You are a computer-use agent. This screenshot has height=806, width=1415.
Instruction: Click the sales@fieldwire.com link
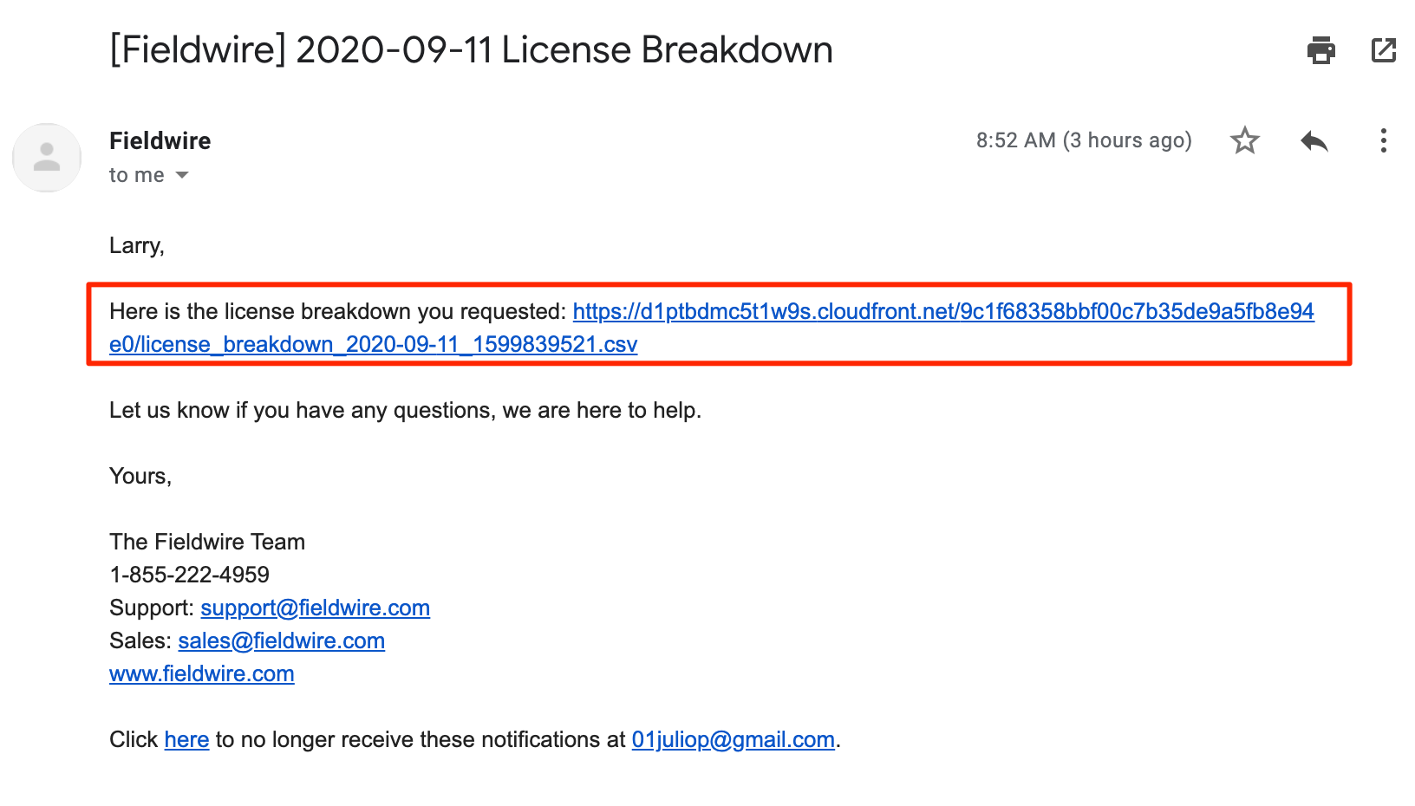pyautogui.click(x=281, y=640)
